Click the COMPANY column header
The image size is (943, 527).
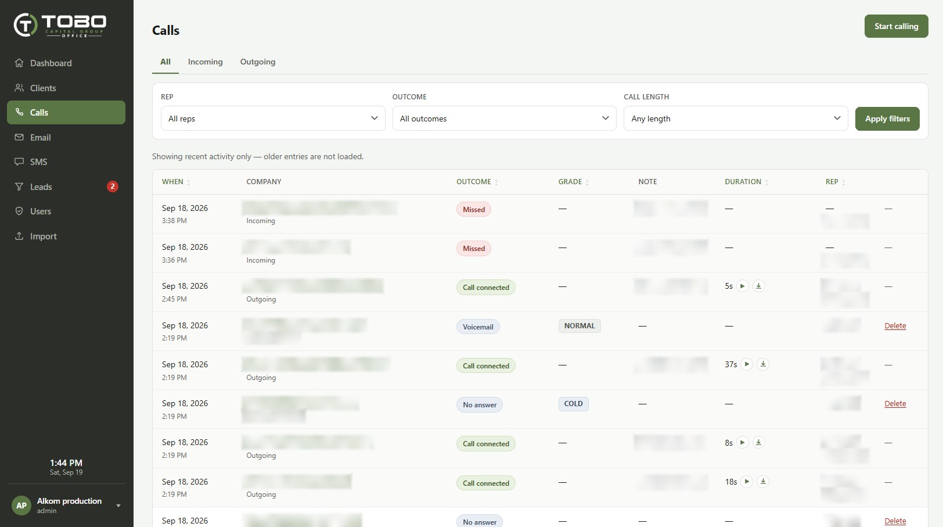(264, 182)
